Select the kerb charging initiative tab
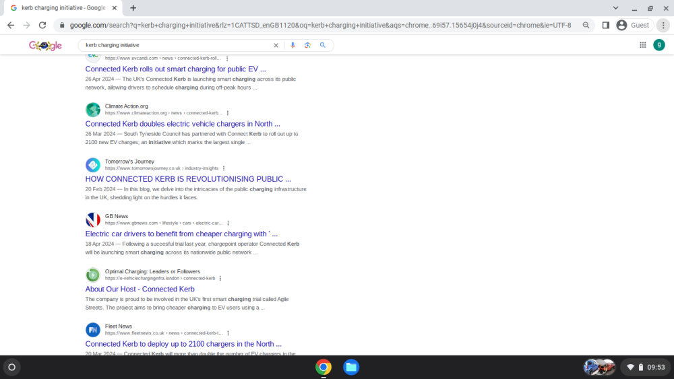This screenshot has height=379, width=674. 63,7
